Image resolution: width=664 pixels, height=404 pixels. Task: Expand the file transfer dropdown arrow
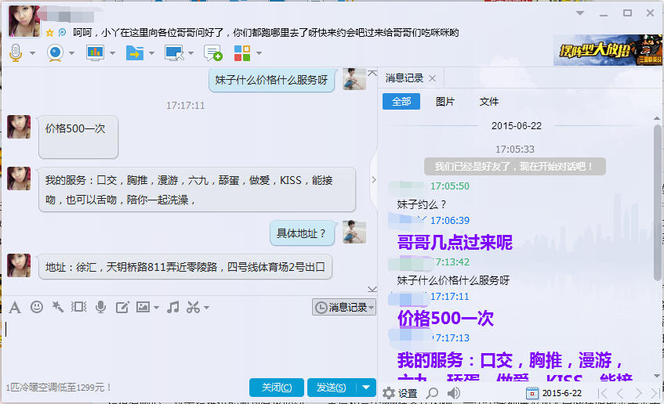click(x=151, y=53)
